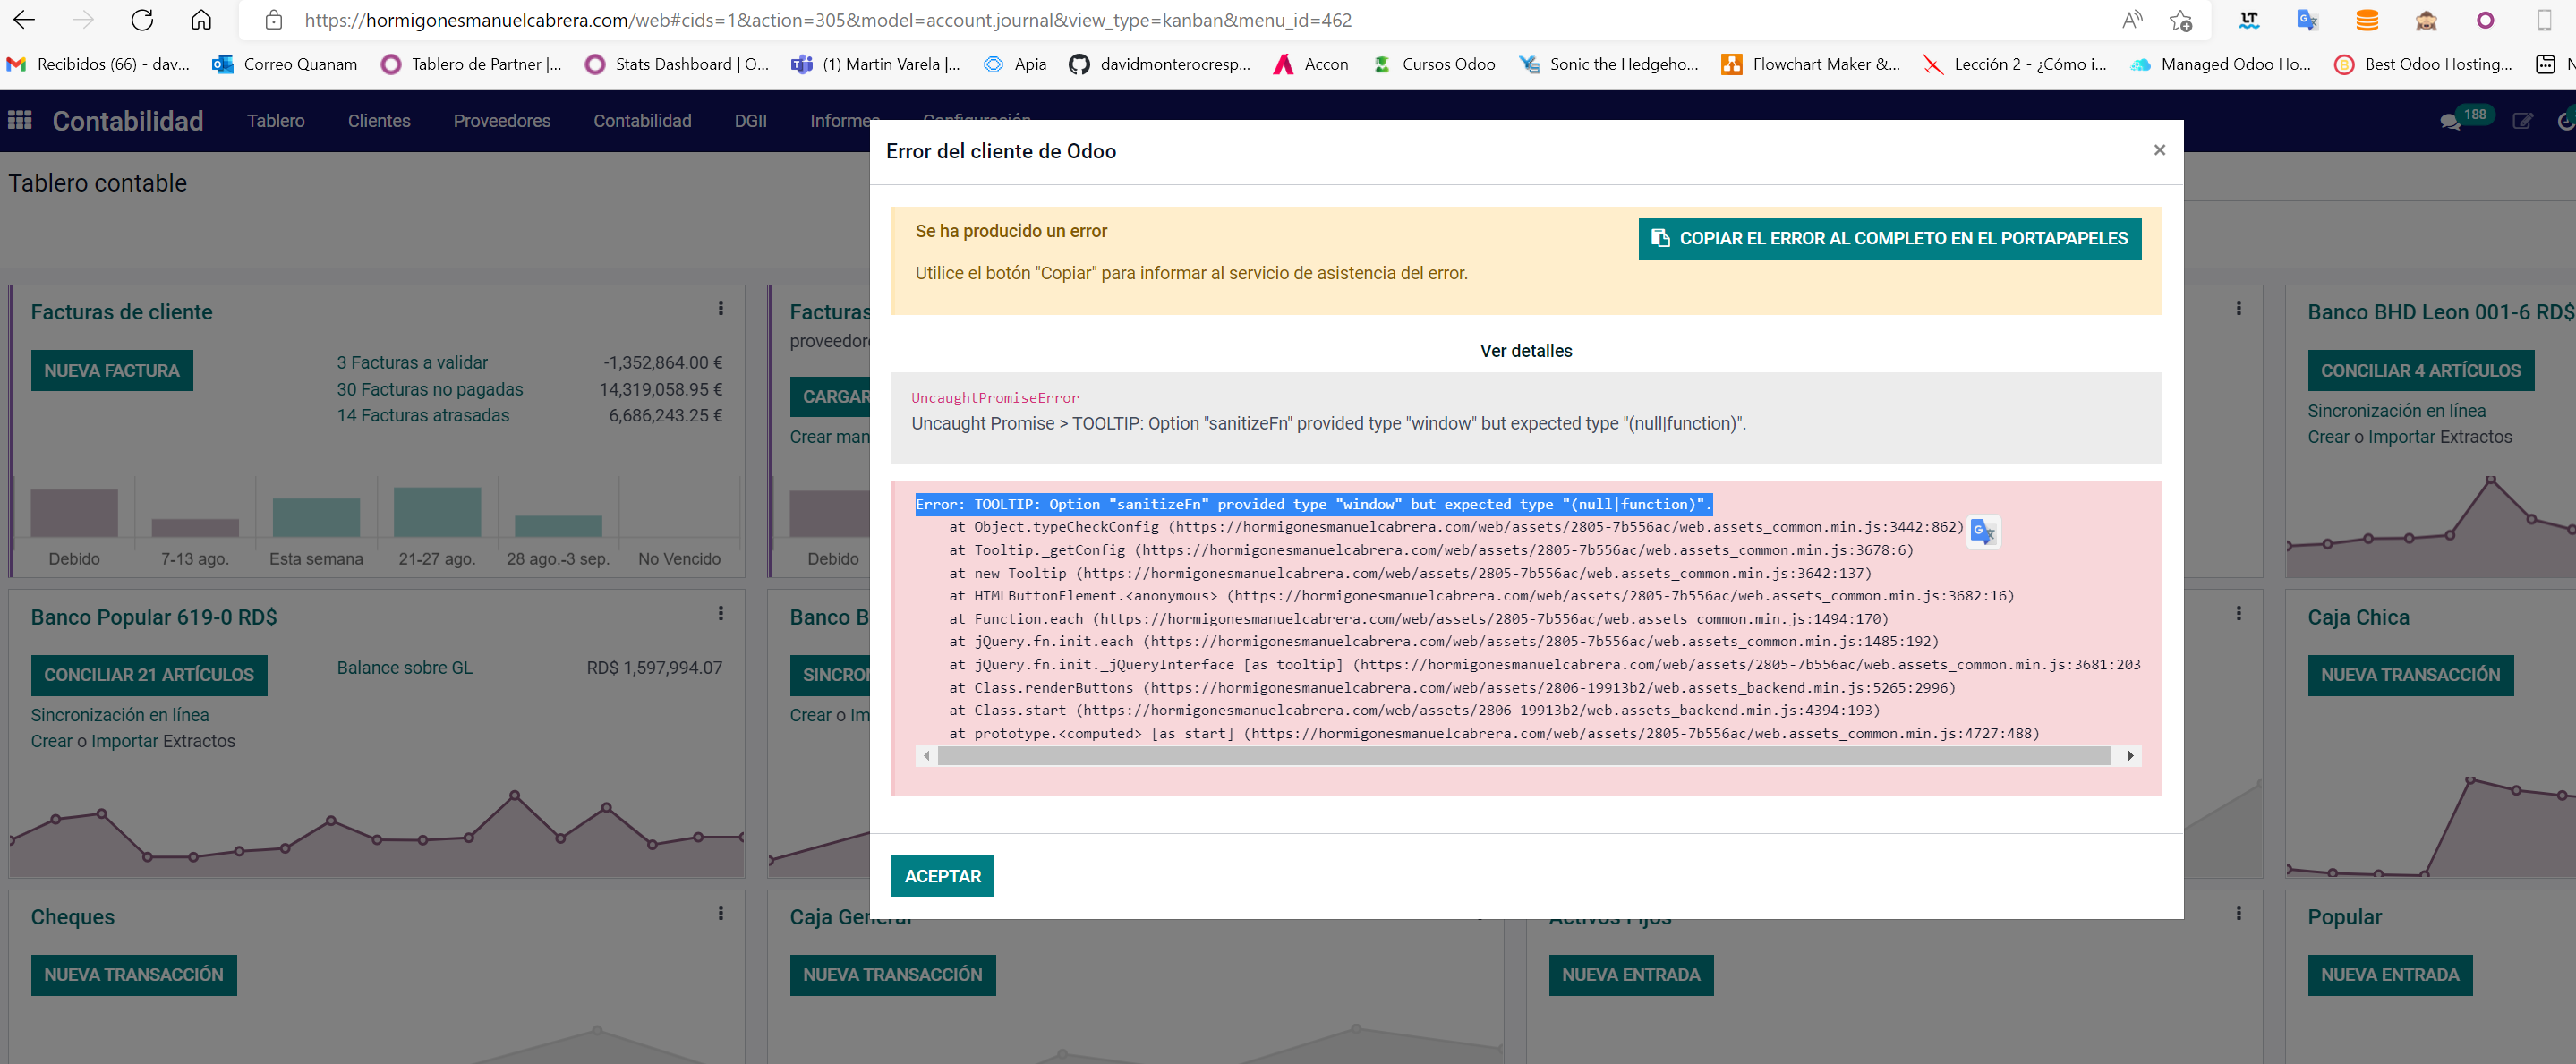Open the pencil edit icon in Odoo top bar
The height and width of the screenshot is (1064, 2576).
tap(2523, 121)
